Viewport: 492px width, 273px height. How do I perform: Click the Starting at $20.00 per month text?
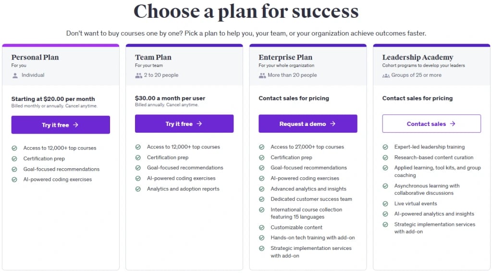(53, 99)
